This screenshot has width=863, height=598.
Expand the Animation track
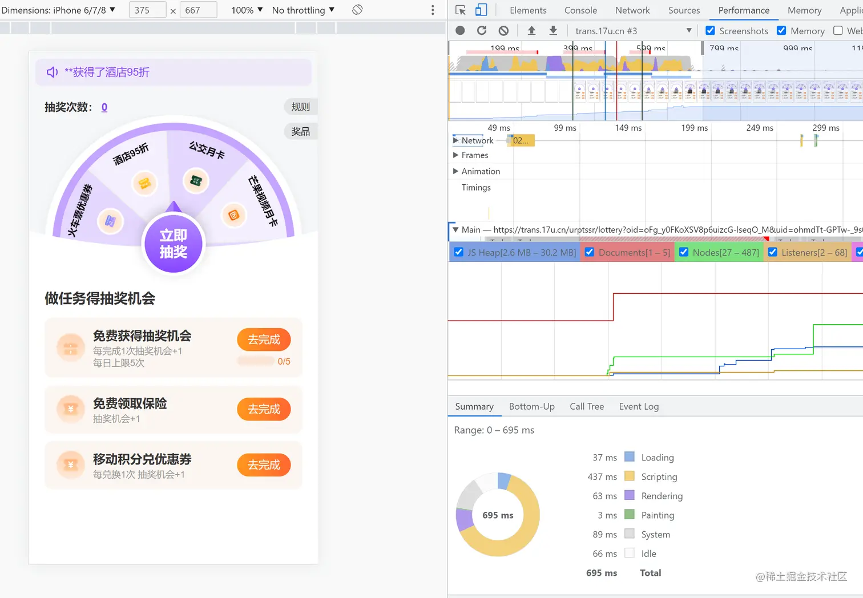coord(455,171)
